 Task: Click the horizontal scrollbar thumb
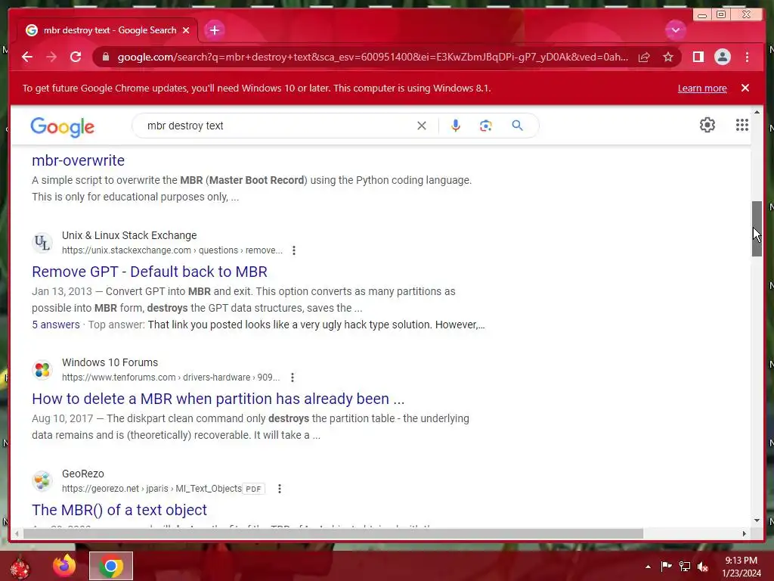333,533
